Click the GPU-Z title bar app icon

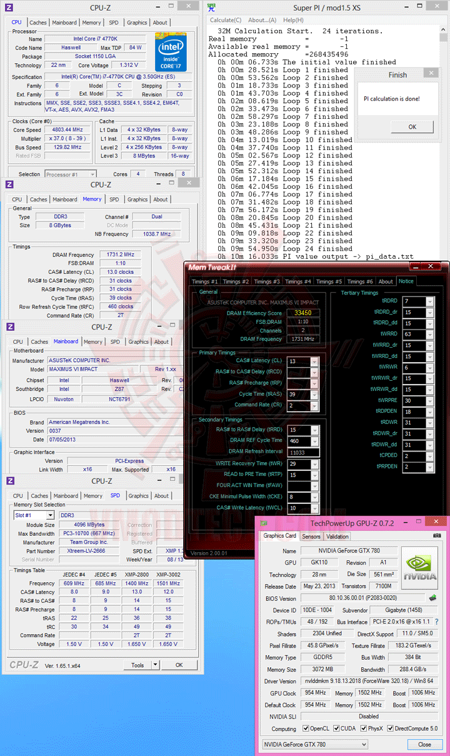click(262, 523)
